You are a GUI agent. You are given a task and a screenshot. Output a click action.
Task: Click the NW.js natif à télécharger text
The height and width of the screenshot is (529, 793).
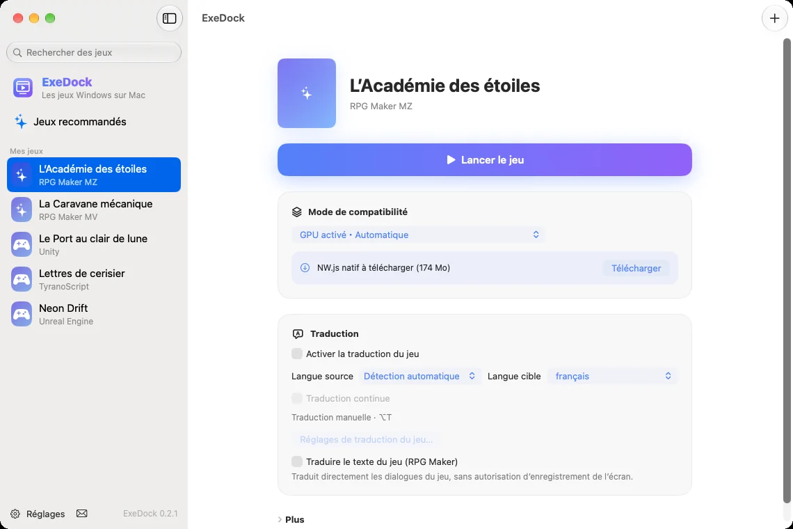(383, 268)
